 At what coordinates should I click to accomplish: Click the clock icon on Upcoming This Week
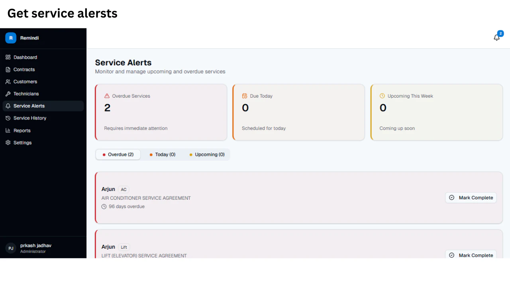click(382, 96)
